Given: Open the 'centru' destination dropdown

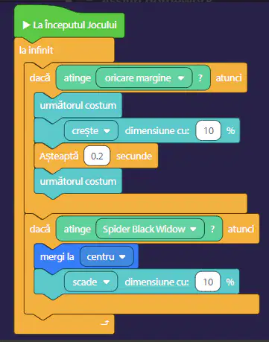Looking at the screenshot, I should (107, 256).
